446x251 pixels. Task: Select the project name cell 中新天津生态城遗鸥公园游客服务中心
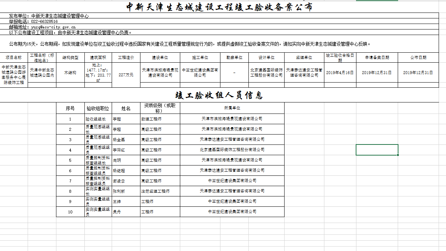click(14, 75)
